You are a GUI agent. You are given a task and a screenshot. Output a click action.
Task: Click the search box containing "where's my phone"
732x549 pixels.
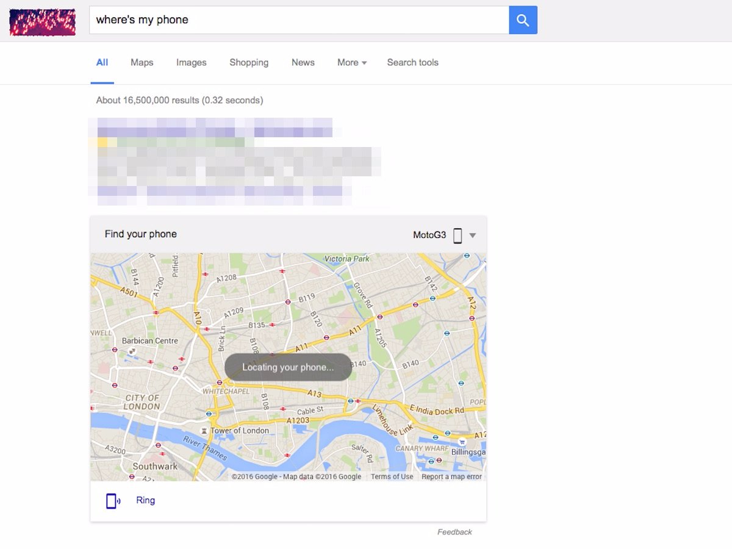(299, 20)
